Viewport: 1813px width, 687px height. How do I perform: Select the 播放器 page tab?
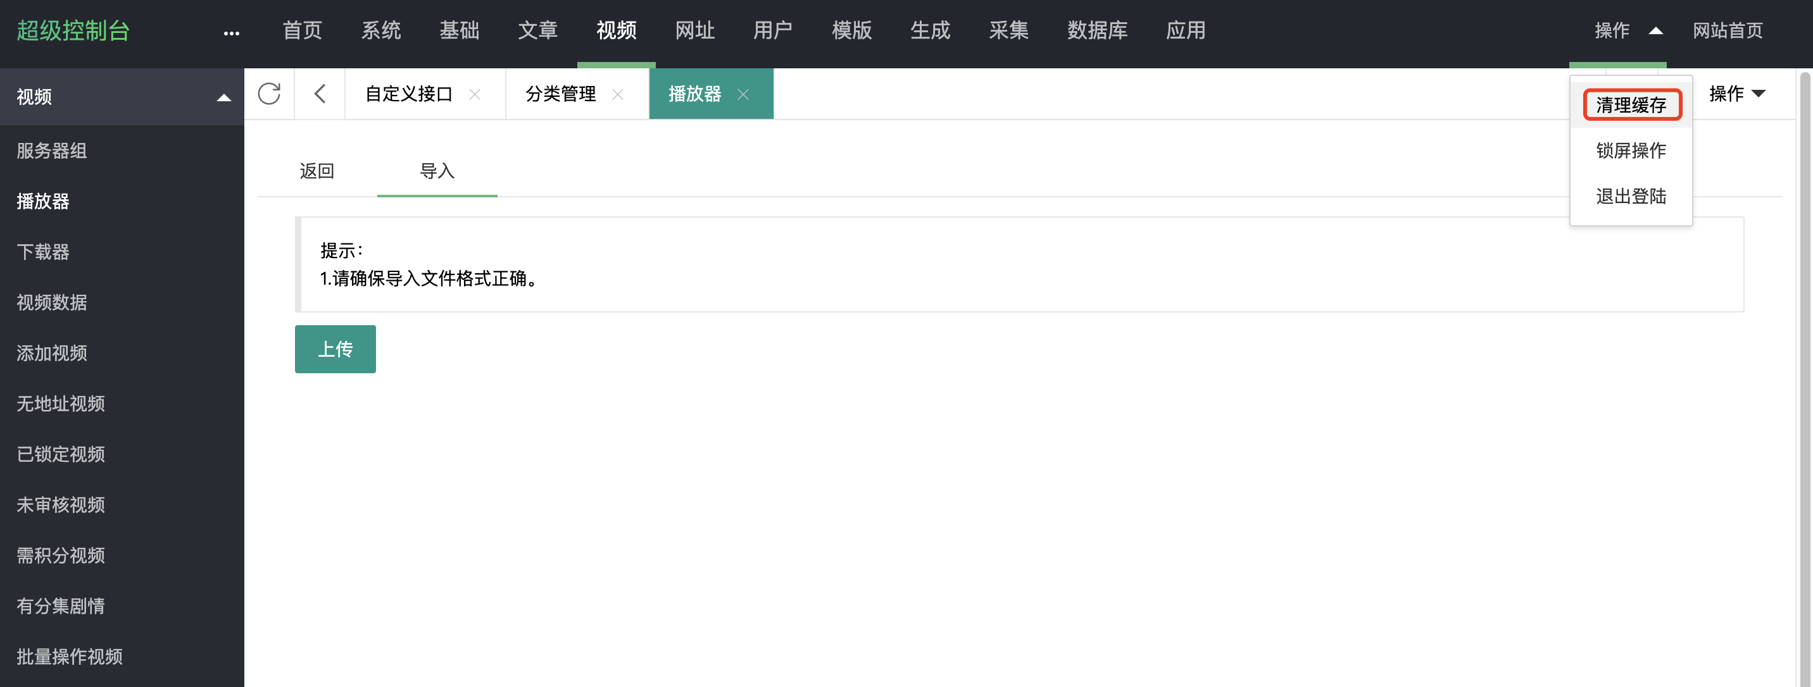[694, 94]
